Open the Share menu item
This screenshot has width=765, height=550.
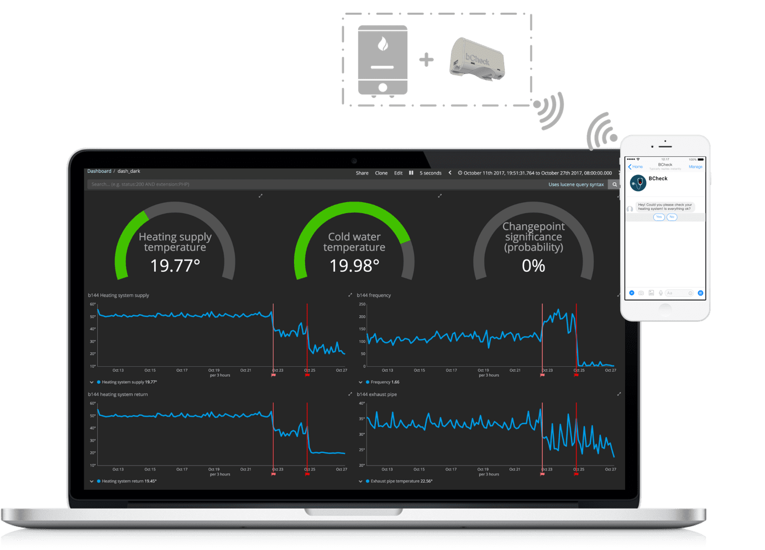coord(362,173)
